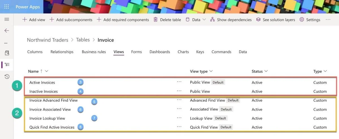The width and height of the screenshot is (339, 139).
Task: Click See solution layers
Action: coord(275,20)
